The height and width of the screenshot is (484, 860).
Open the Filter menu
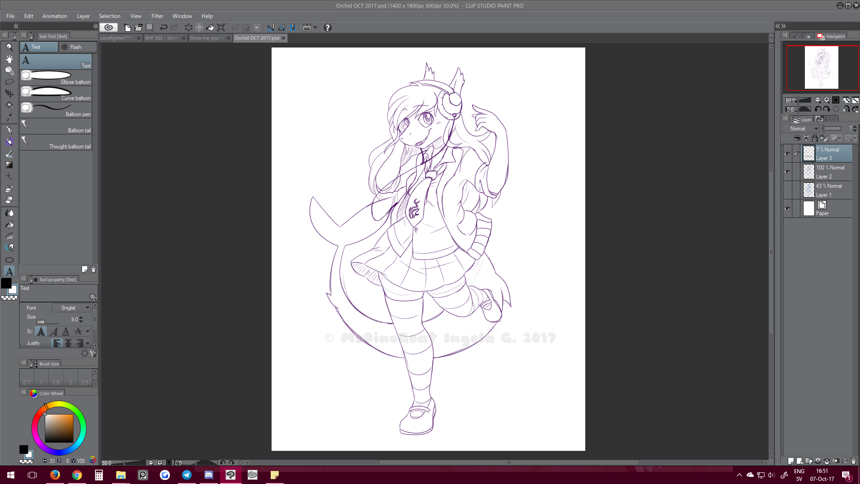point(157,16)
